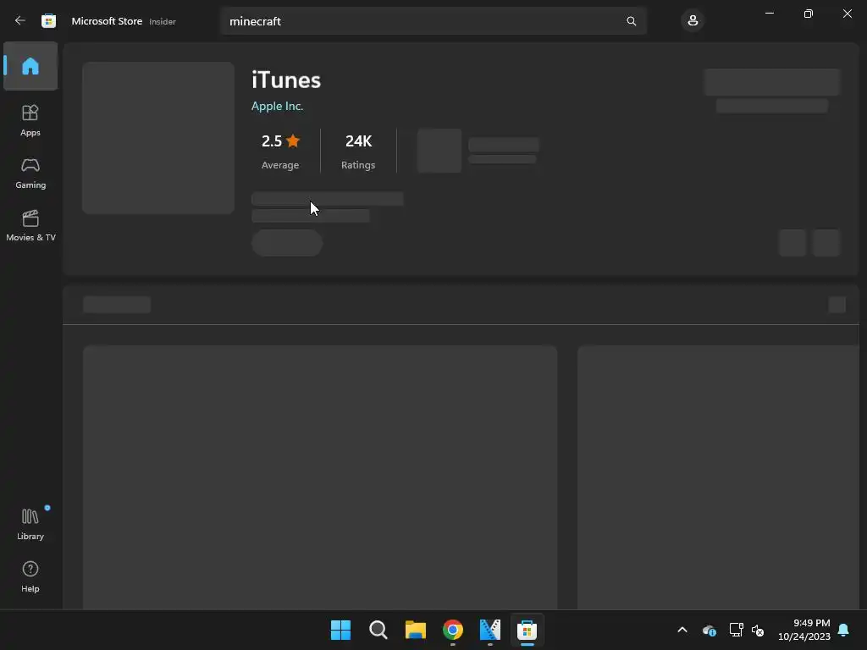Select the Home sidebar icon

pos(30,66)
